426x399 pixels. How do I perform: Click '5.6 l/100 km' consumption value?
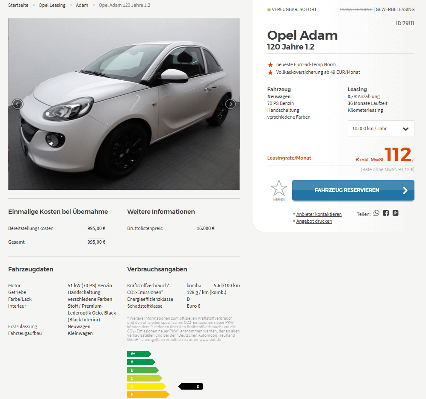tap(227, 285)
